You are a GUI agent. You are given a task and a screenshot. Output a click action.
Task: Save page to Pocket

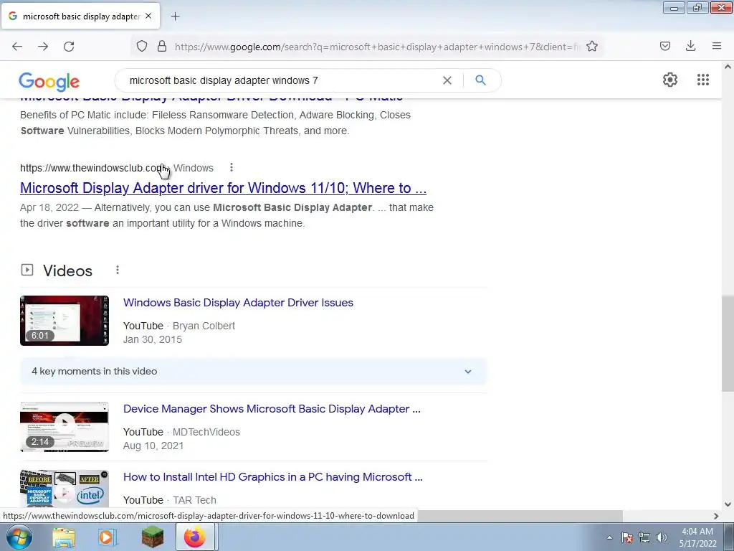coord(665,46)
